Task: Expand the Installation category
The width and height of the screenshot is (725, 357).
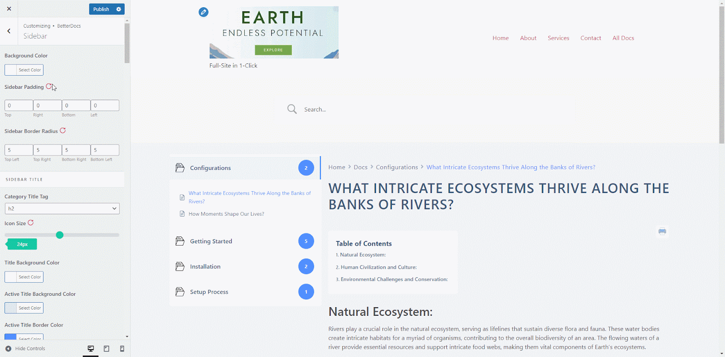Action: coord(205,267)
